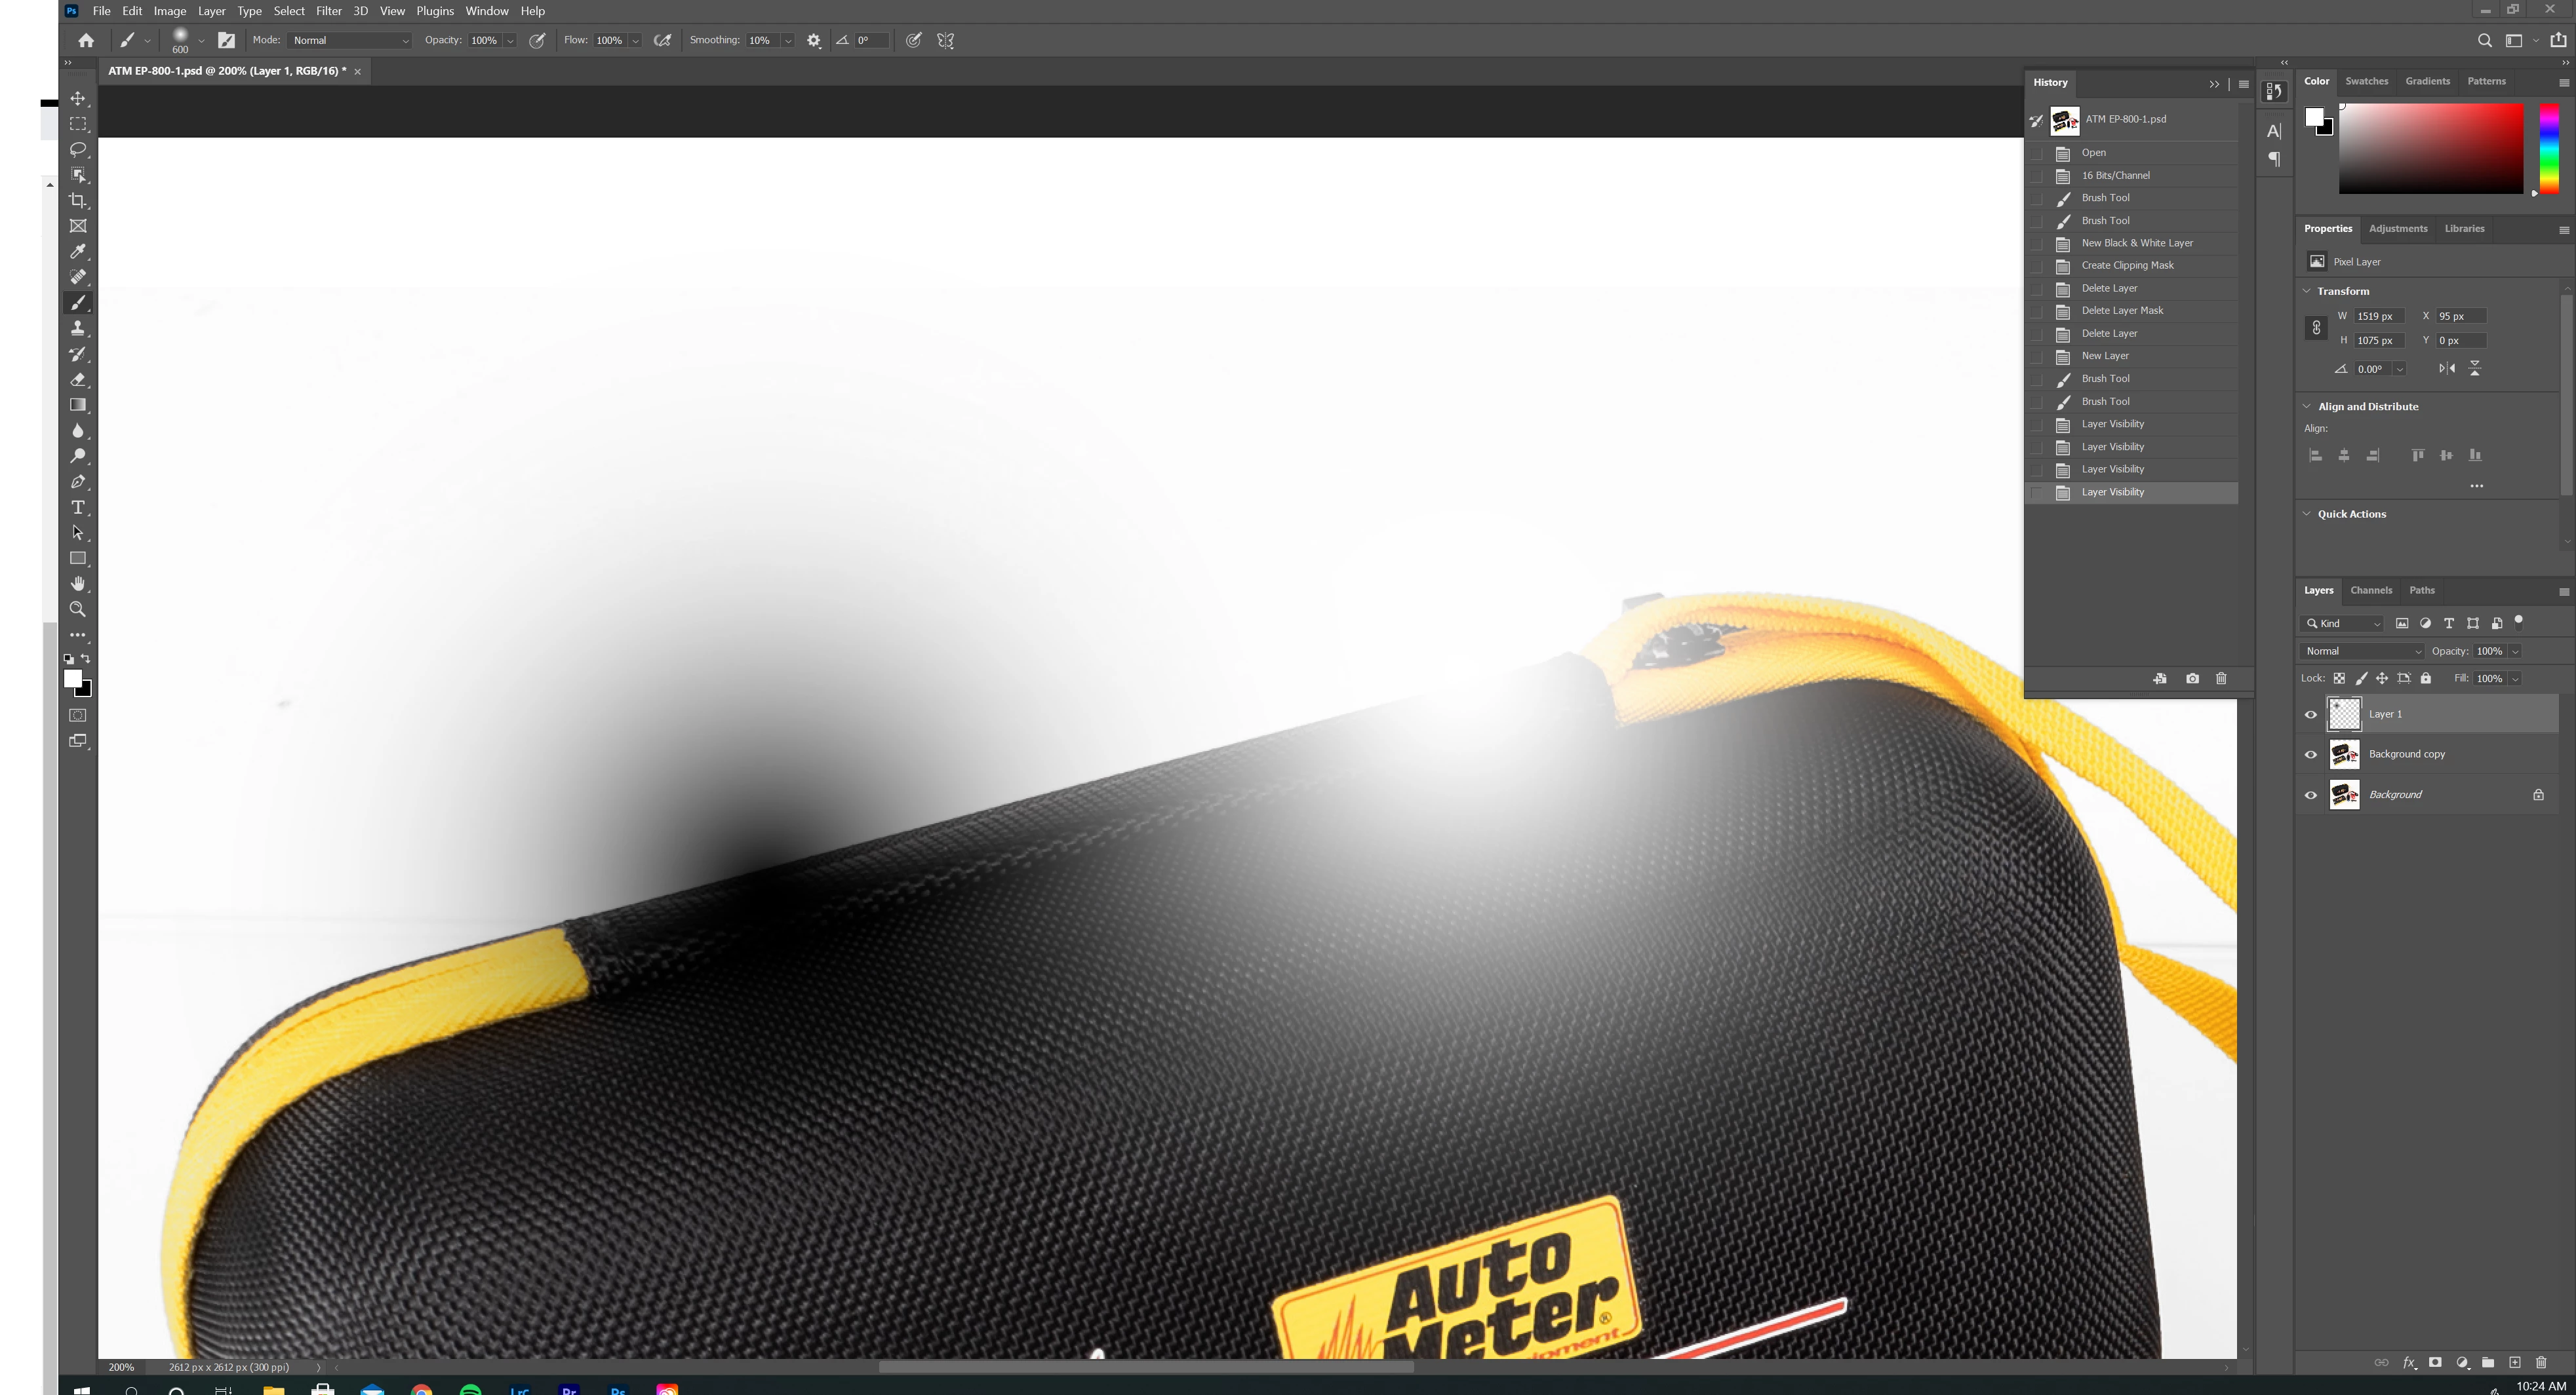
Task: Hide the Background layer
Action: [x=2311, y=795]
